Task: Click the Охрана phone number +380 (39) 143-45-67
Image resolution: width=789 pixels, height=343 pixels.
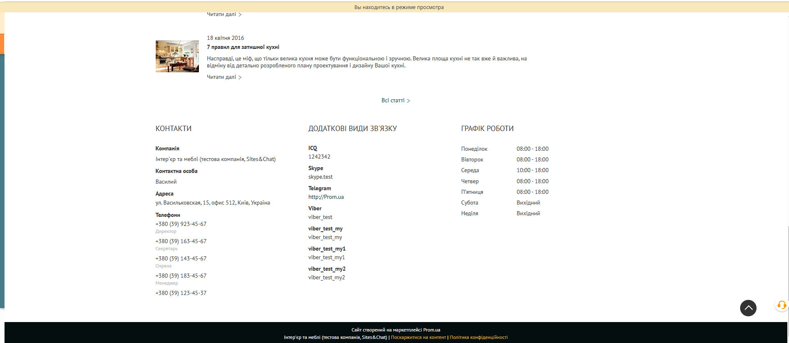Action: [181, 258]
